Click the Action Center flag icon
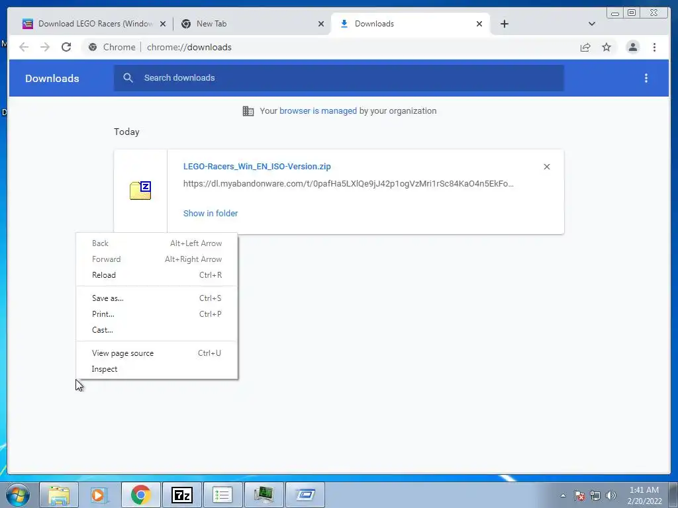This screenshot has height=508, width=678. point(579,495)
